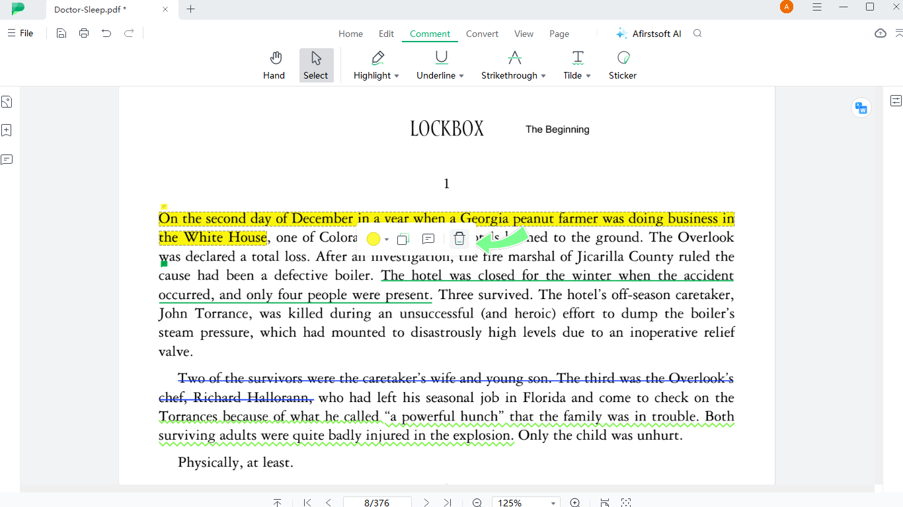This screenshot has height=507, width=903.
Task: Expand Highlight color dropdown arrow
Action: coord(397,76)
